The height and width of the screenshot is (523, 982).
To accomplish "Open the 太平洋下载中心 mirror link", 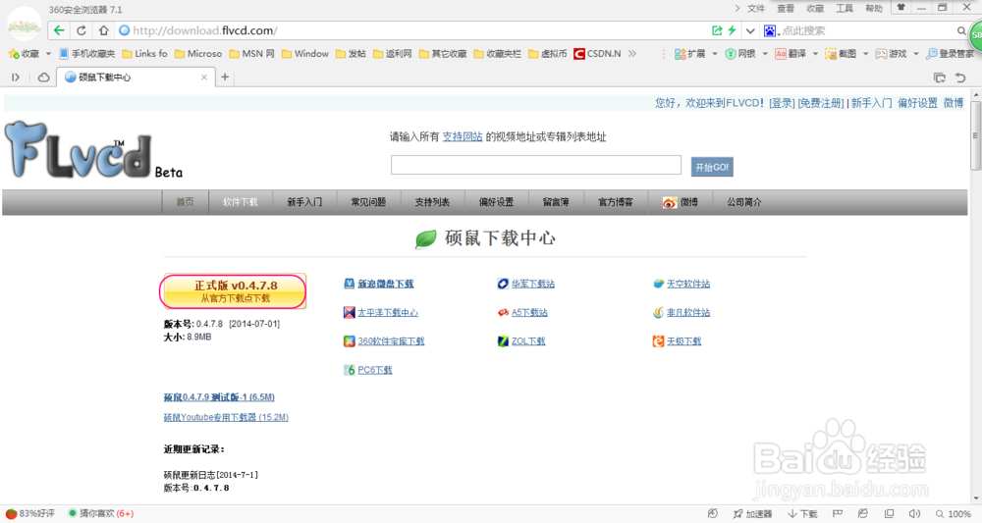I will 388,313.
